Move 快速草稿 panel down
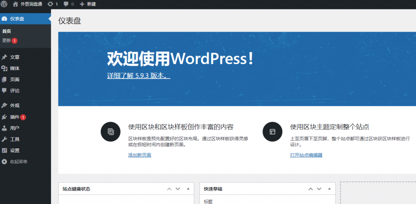This screenshot has height=204, width=416. 319,189
